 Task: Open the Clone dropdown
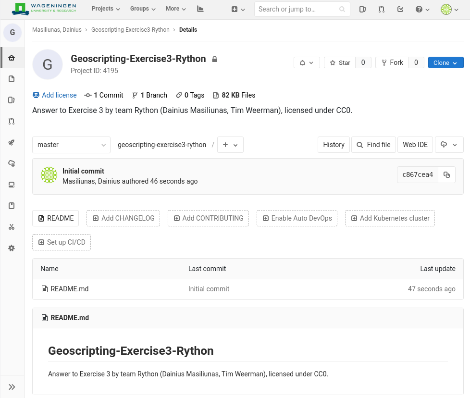point(445,62)
